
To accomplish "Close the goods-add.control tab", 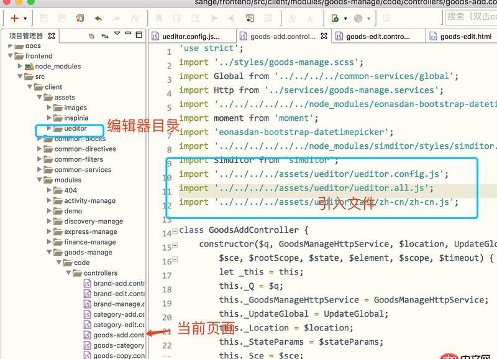I will pos(324,36).
